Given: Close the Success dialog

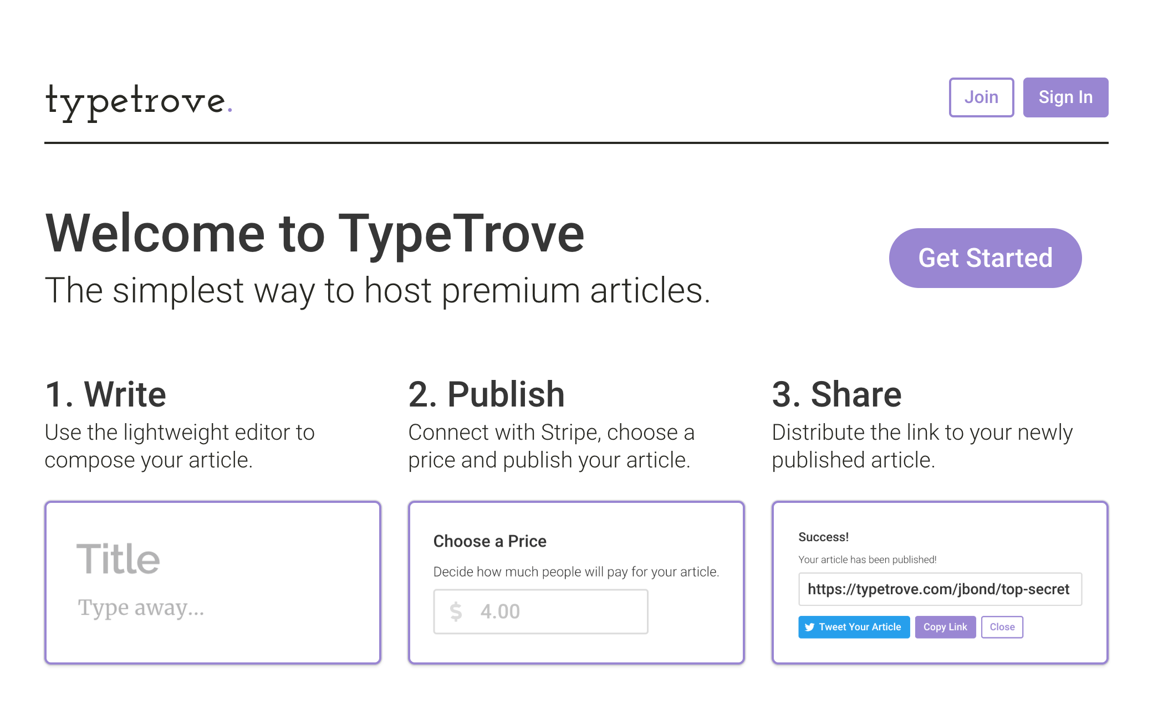Looking at the screenshot, I should point(1002,627).
